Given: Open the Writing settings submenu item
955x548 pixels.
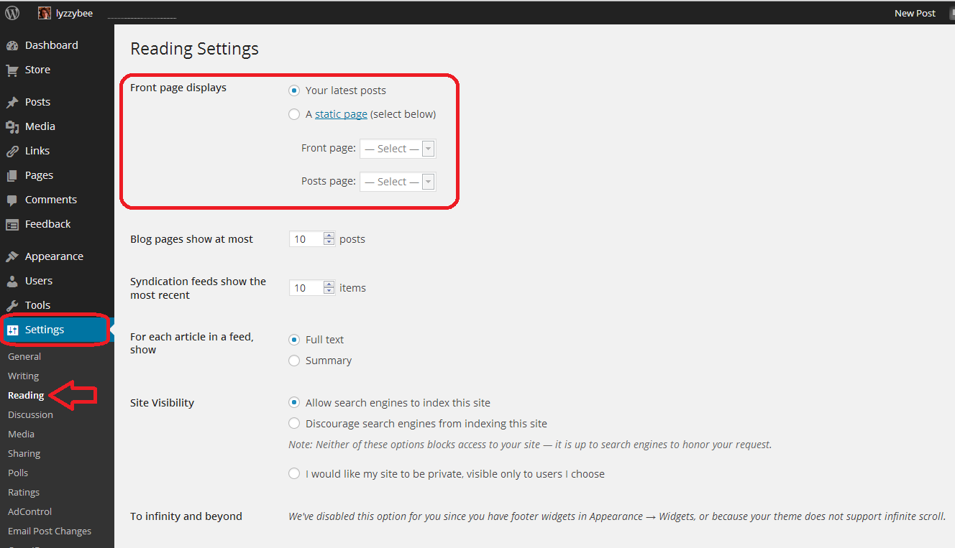Looking at the screenshot, I should click(23, 376).
